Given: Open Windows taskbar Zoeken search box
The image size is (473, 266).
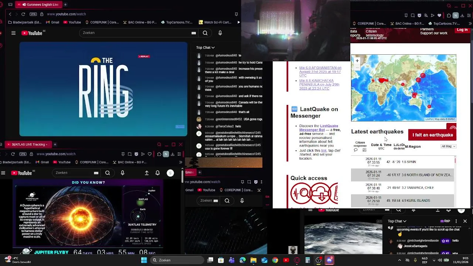Looking at the screenshot, I should [x=177, y=260].
